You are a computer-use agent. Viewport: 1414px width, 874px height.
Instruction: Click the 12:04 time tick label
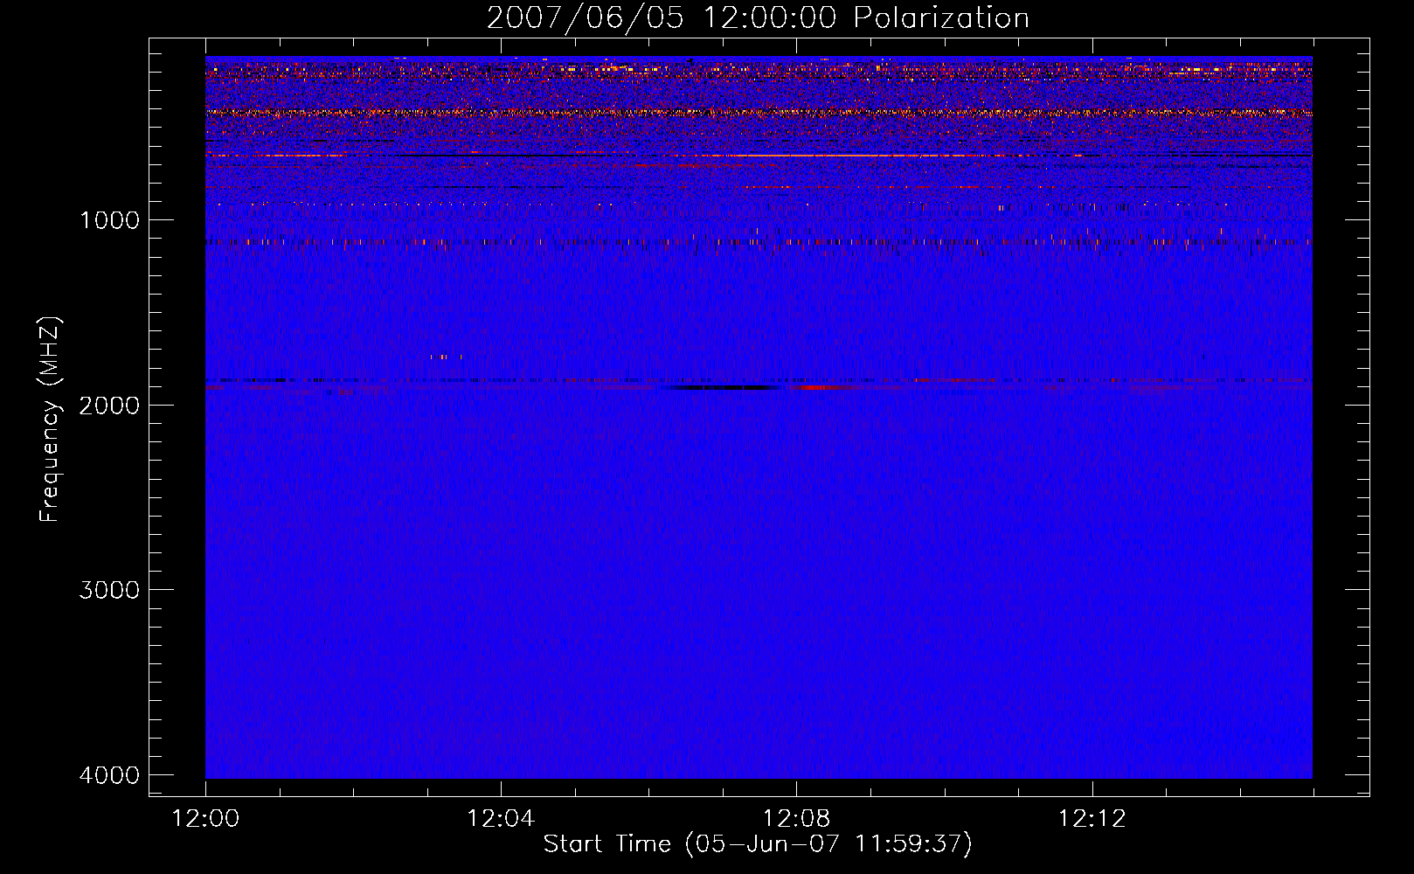pos(501,819)
